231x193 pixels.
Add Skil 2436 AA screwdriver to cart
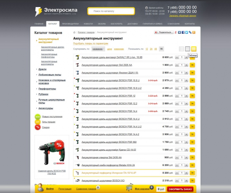(192, 158)
